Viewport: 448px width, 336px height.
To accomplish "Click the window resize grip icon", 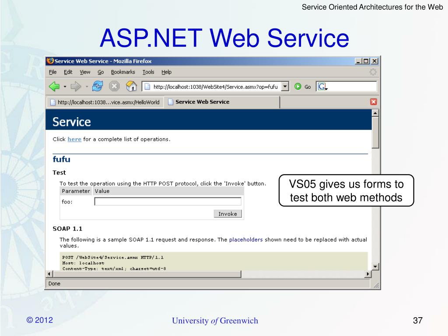I will (376, 285).
